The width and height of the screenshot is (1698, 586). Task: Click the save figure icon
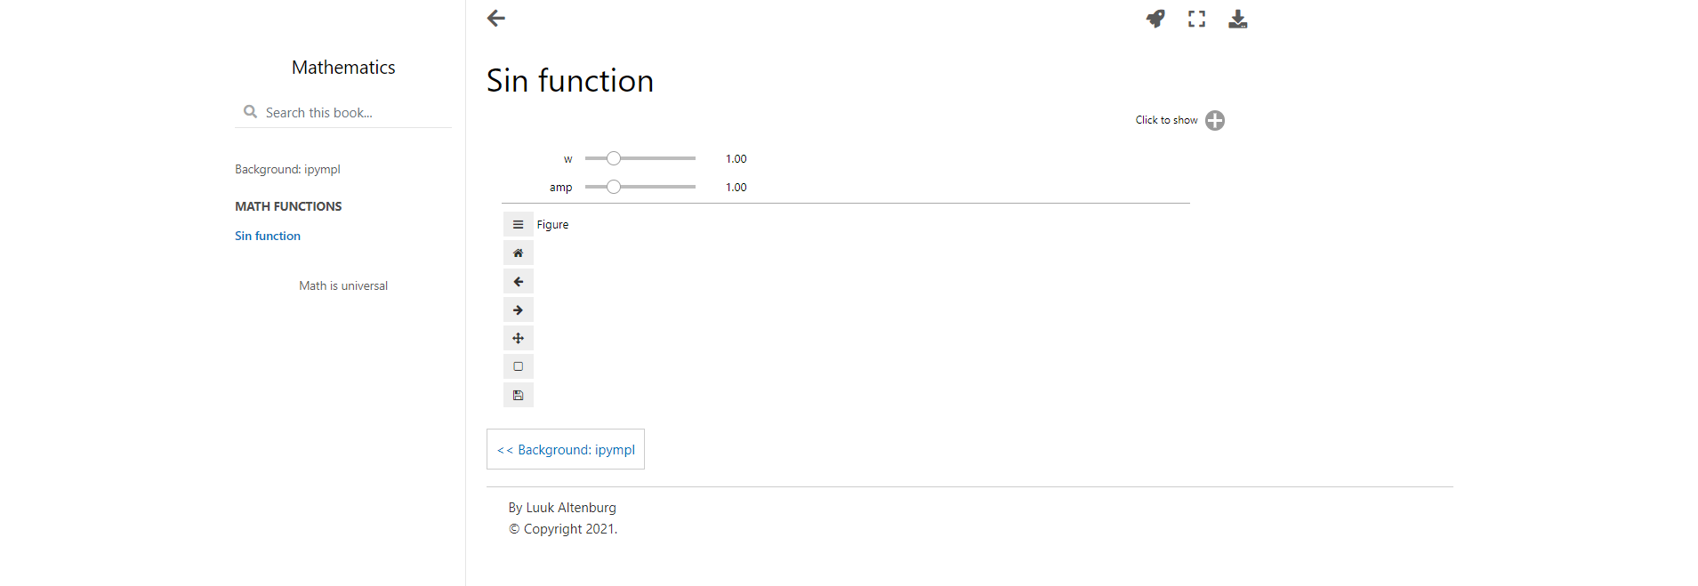[x=519, y=395]
